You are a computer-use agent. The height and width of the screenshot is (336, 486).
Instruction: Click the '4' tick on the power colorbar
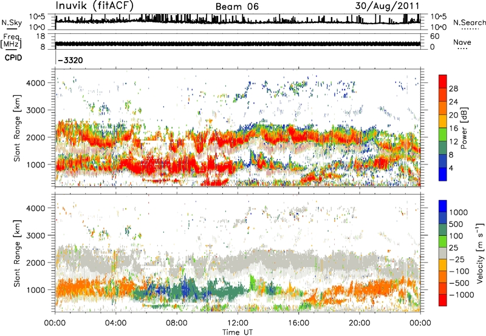(451, 169)
